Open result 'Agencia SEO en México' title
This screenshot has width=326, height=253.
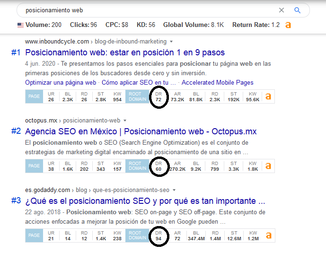point(141,131)
